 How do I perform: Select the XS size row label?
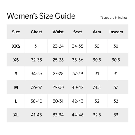pos(16,60)
